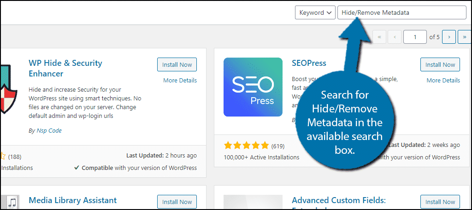Open the Media Library Assistant title link
The width and height of the screenshot is (472, 210).
click(x=72, y=200)
